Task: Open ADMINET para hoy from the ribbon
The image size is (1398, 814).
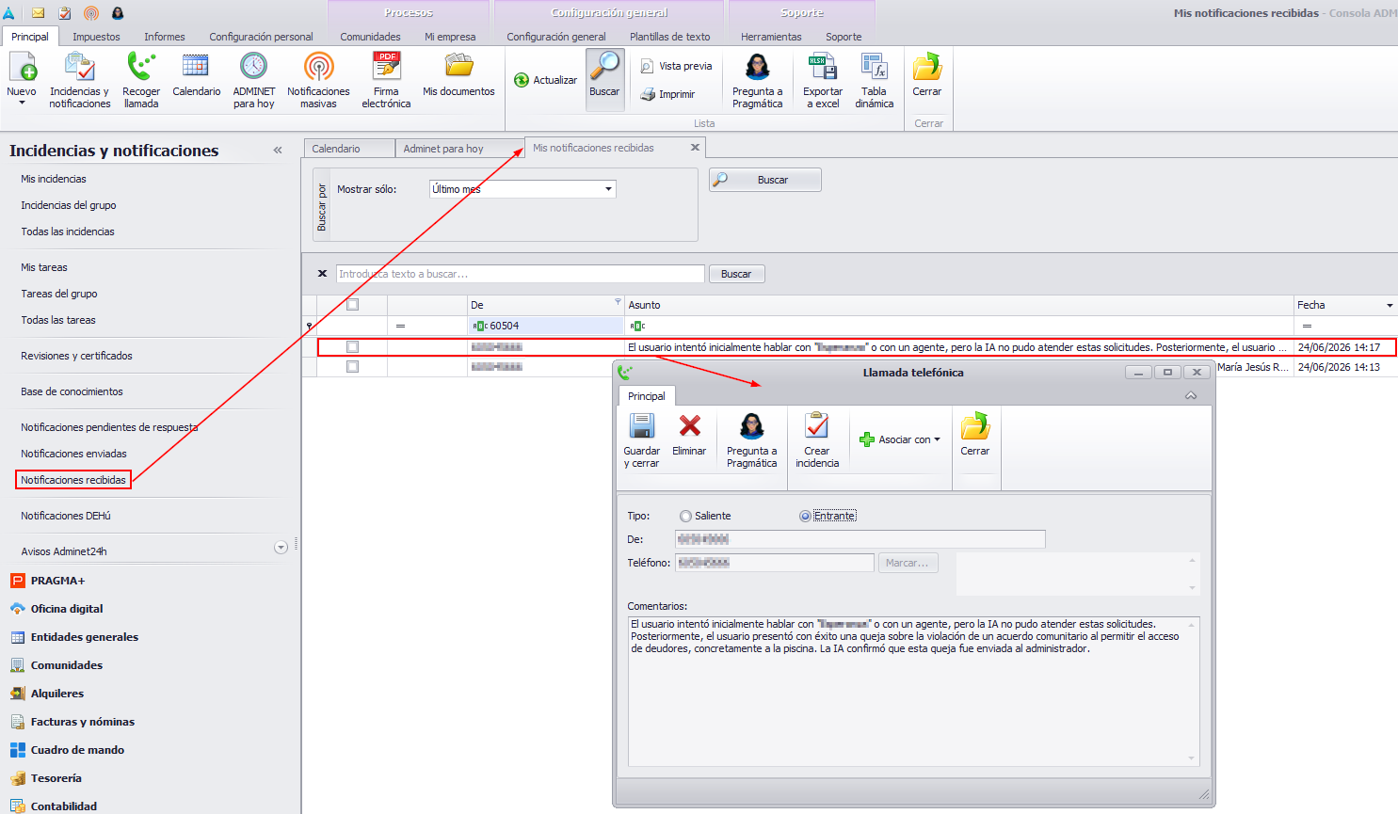Action: coord(254,79)
